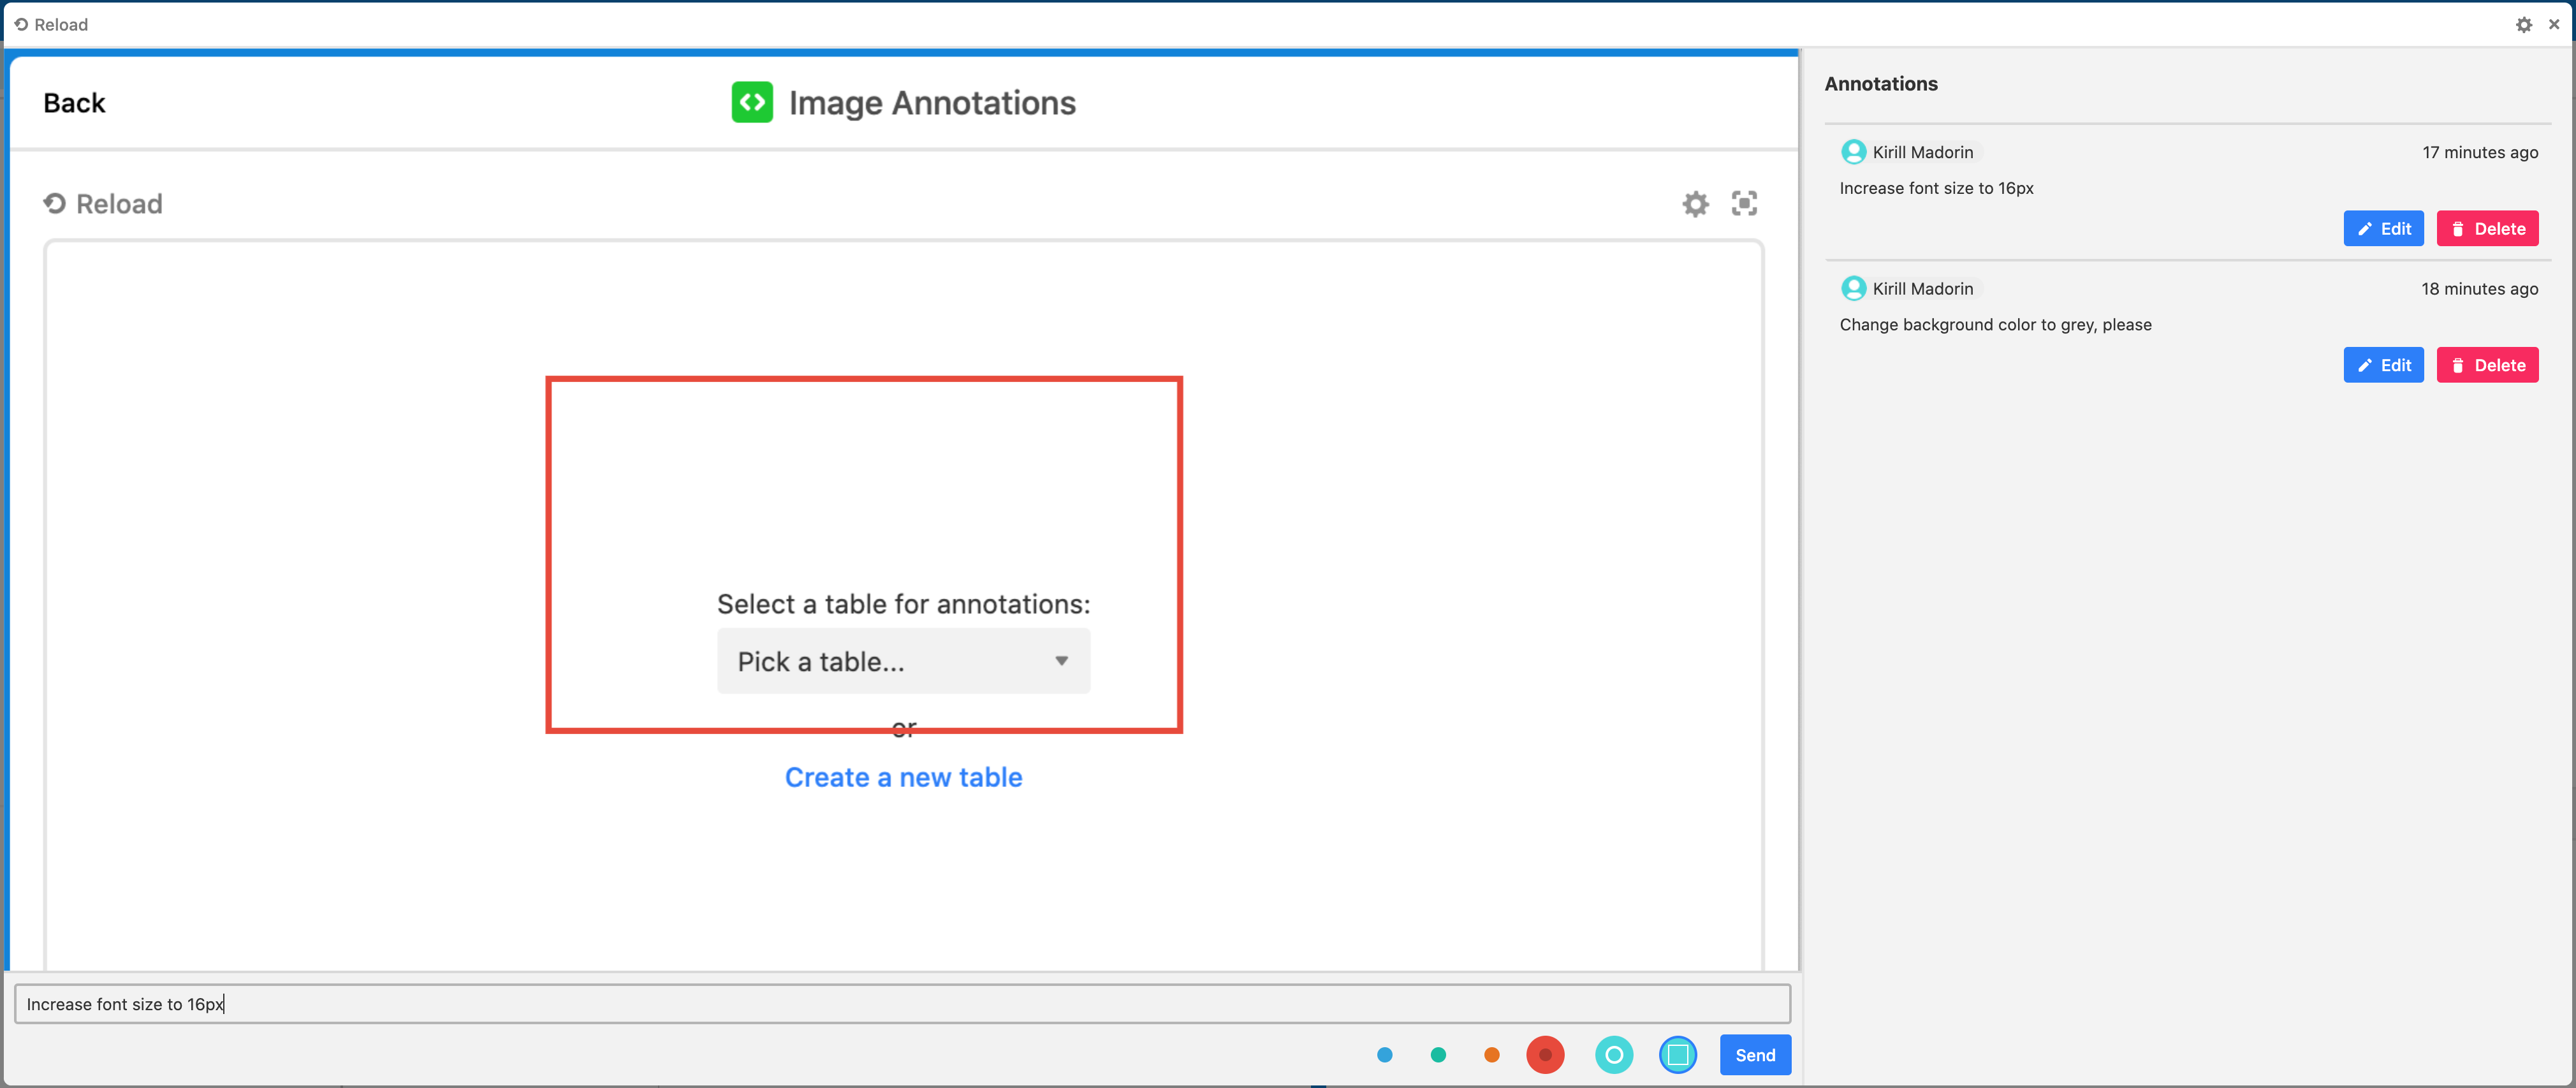This screenshot has width=2576, height=1088.
Task: Go Back from Image Annotations
Action: point(74,103)
